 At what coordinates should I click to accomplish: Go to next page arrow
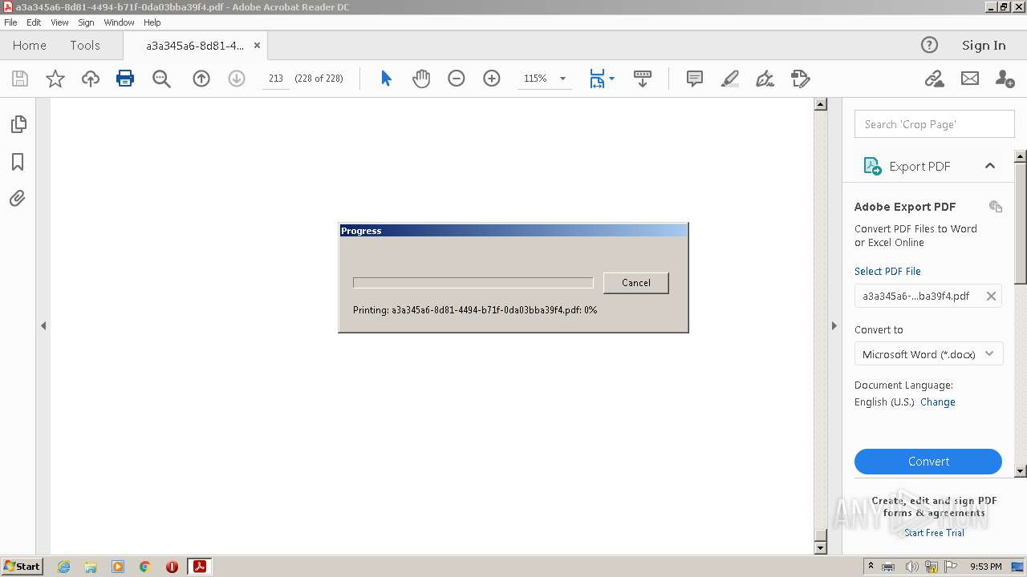237,79
